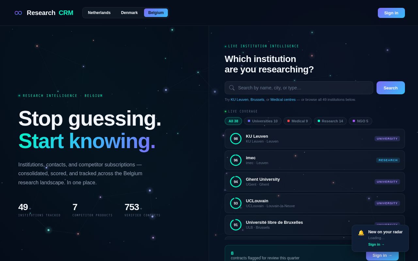
Task: Click the 'Live Institution Intelligence' label
Action: 264,46
